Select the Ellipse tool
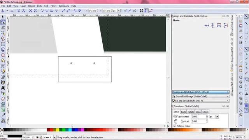 point(3,55)
